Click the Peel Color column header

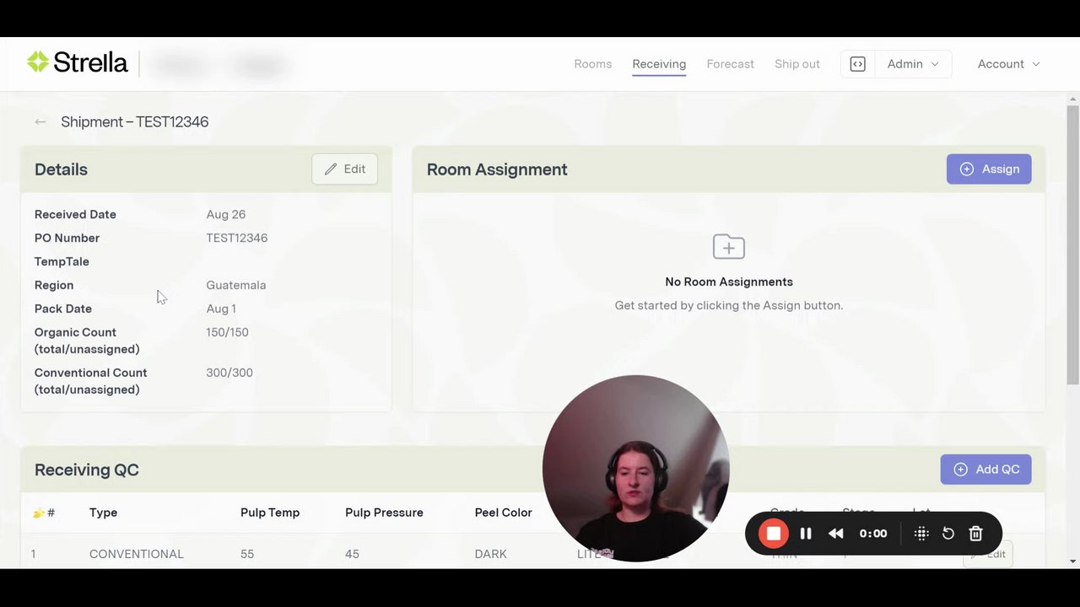coord(504,513)
